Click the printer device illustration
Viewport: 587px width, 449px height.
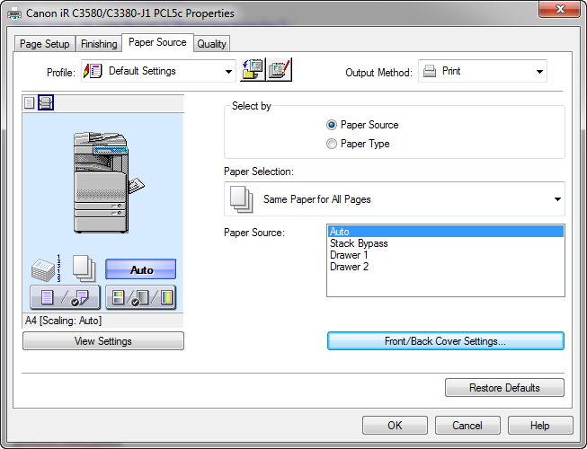[109, 182]
